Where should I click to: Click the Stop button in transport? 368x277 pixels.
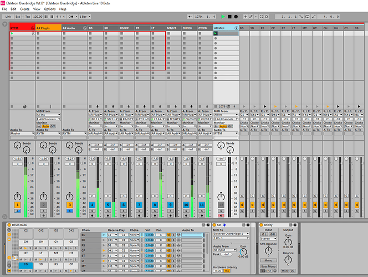coord(229,17)
